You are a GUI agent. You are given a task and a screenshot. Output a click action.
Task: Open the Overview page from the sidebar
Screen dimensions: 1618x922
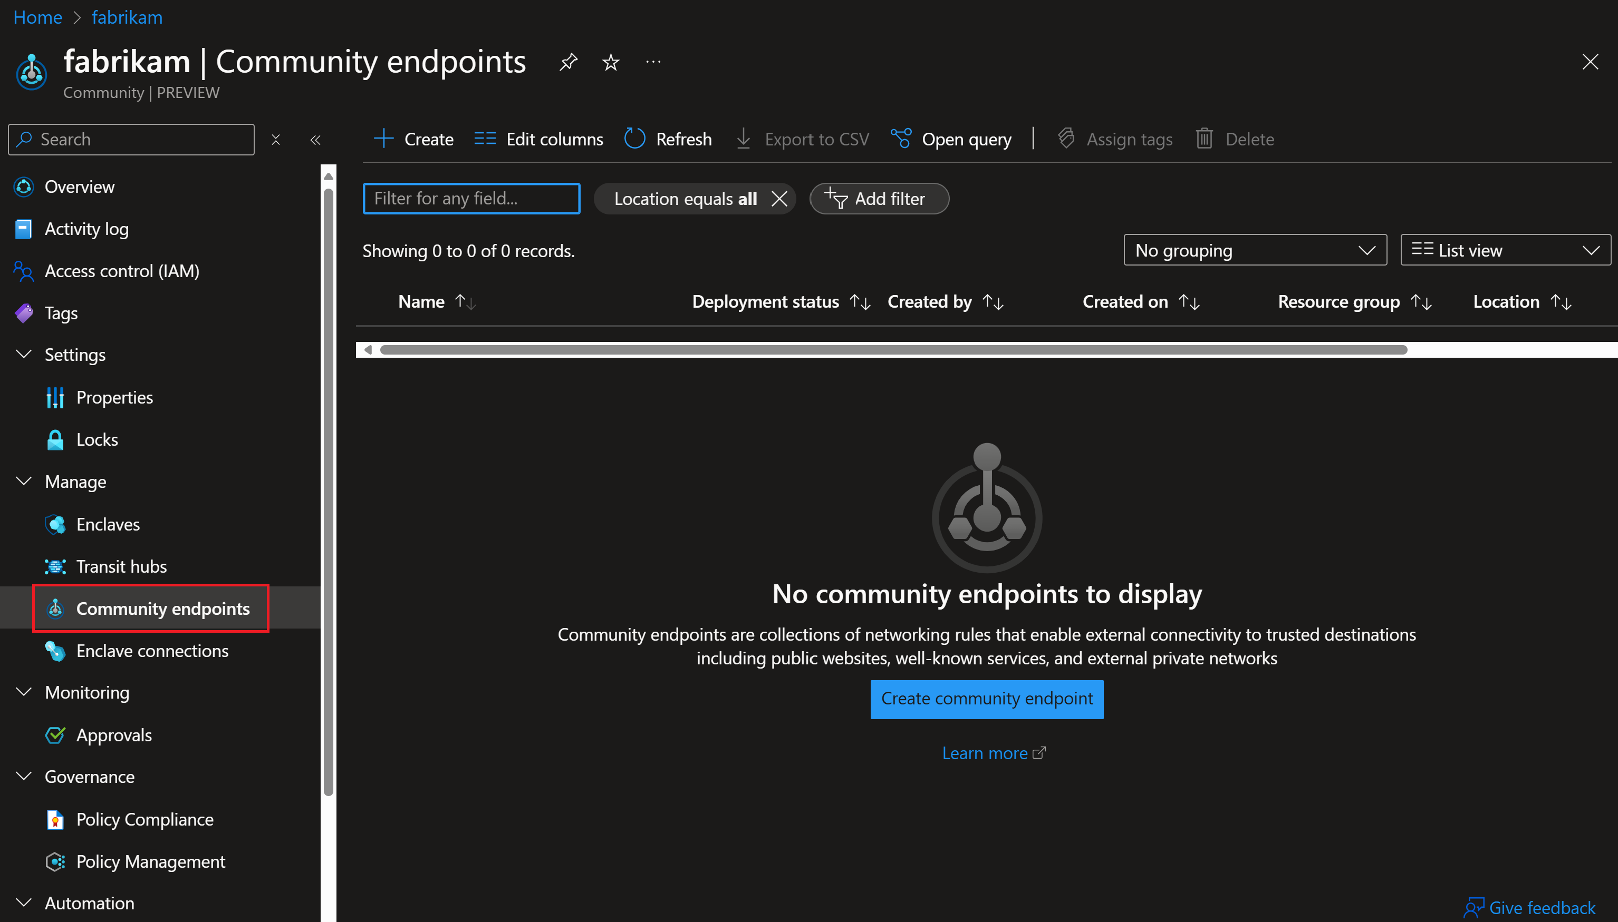pyautogui.click(x=80, y=187)
